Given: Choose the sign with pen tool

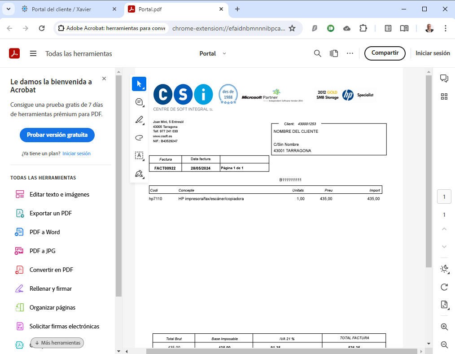Looking at the screenshot, I should (139, 174).
